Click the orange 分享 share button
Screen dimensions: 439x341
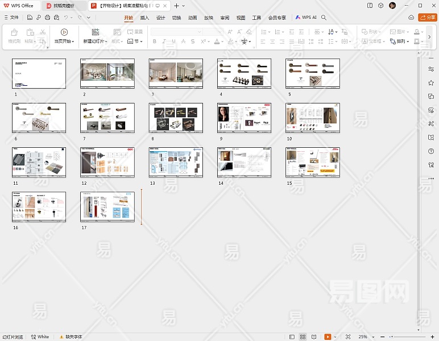428,18
